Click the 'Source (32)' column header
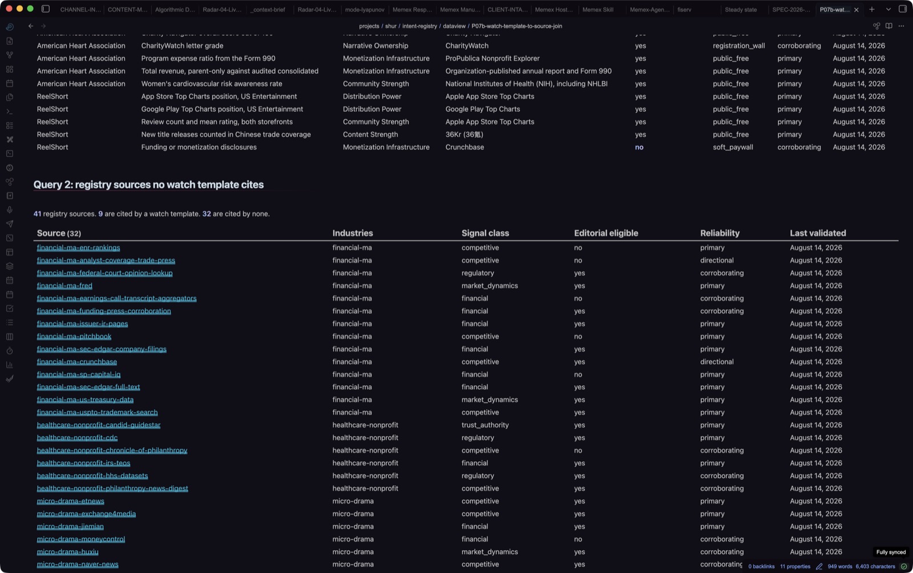This screenshot has width=913, height=573. [59, 233]
